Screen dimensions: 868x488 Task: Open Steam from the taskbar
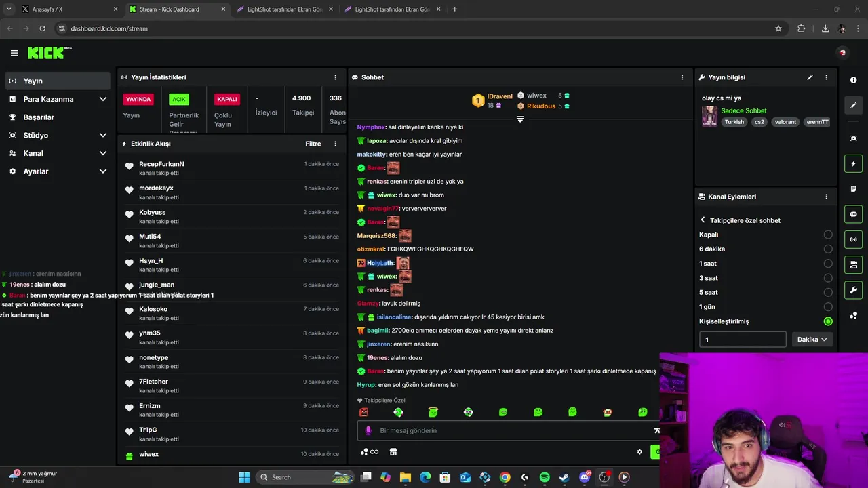tap(564, 477)
